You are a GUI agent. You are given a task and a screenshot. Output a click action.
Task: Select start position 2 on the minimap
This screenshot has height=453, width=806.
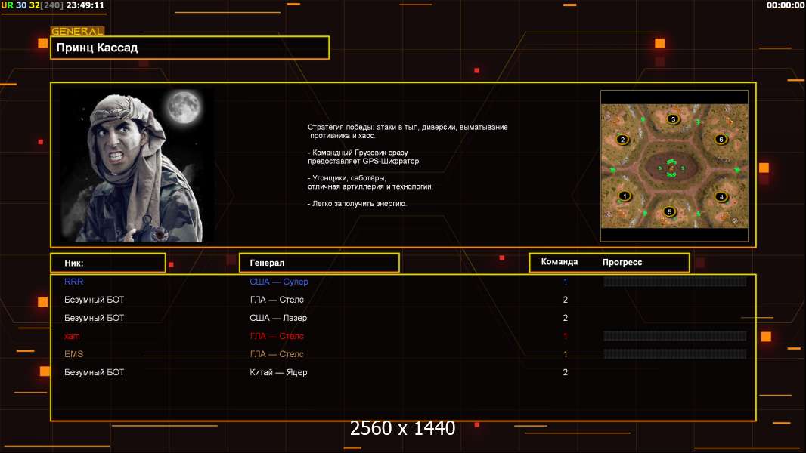click(622, 140)
